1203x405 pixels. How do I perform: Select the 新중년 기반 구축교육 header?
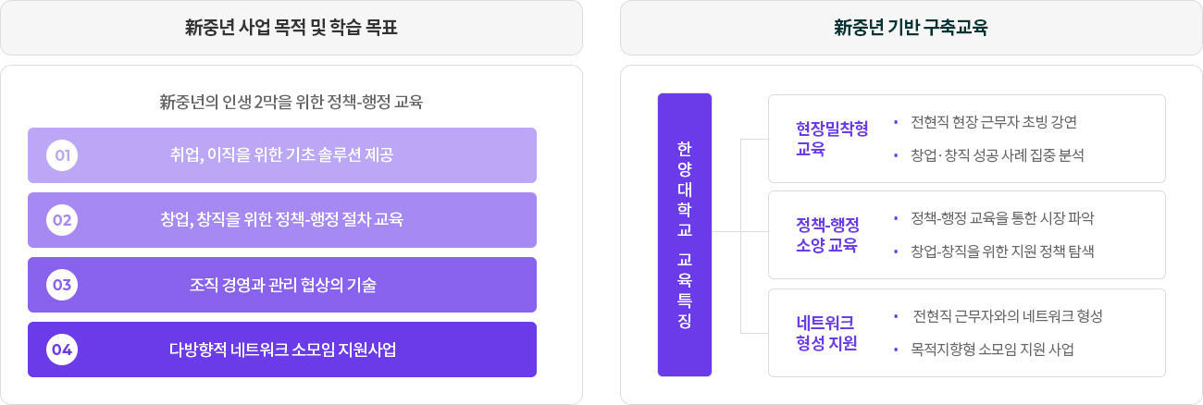[x=912, y=28]
